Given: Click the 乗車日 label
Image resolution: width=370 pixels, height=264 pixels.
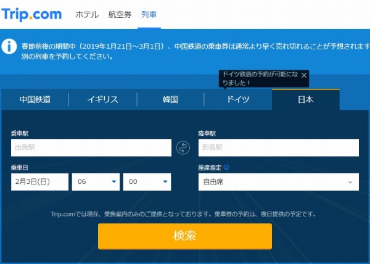Looking at the screenshot, I should (20, 168).
